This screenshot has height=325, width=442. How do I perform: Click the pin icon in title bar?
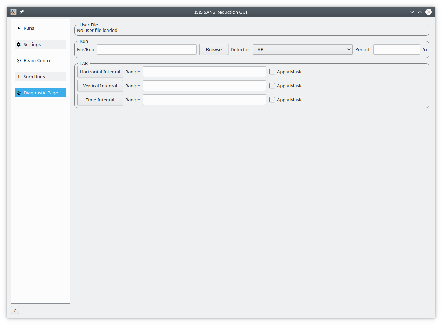pyautogui.click(x=22, y=12)
